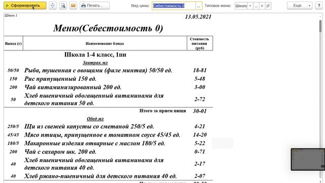325x183 pixels.
Task: Click the output weight 250/5
Action: click(13, 127)
